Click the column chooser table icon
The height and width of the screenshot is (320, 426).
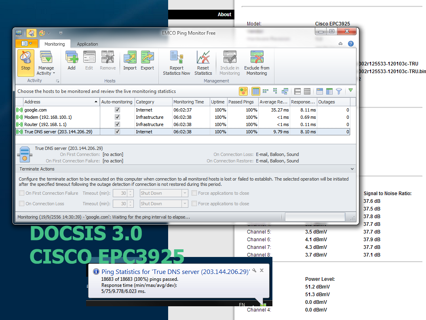pyautogui.click(x=329, y=91)
